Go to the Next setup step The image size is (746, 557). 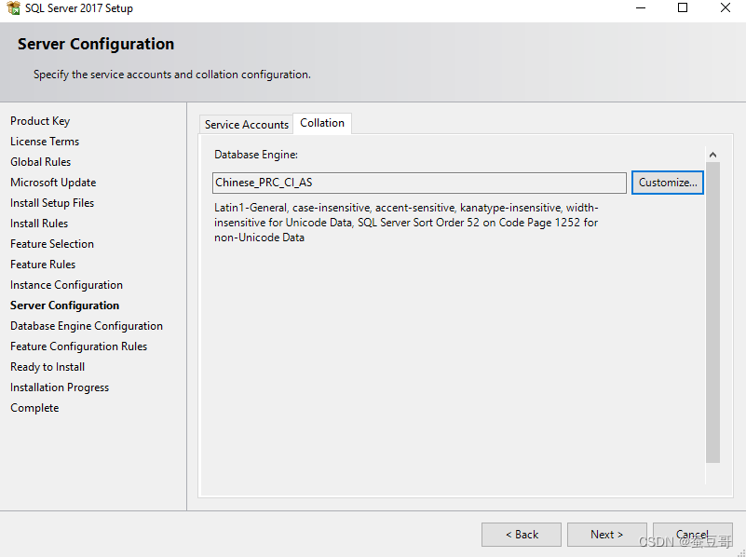pyautogui.click(x=606, y=535)
